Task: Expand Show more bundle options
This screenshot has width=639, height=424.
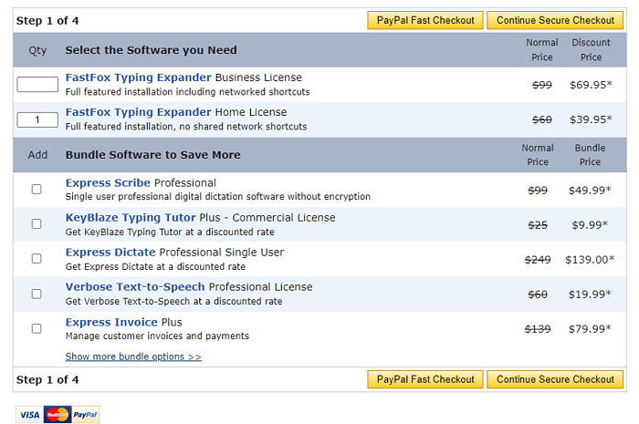Action: 133,357
